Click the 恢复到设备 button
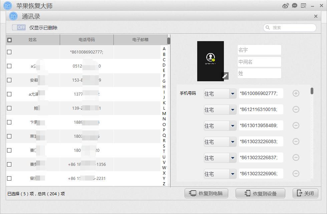Image resolution: width=327 pixels, height=214 pixels. pyautogui.click(x=260, y=193)
